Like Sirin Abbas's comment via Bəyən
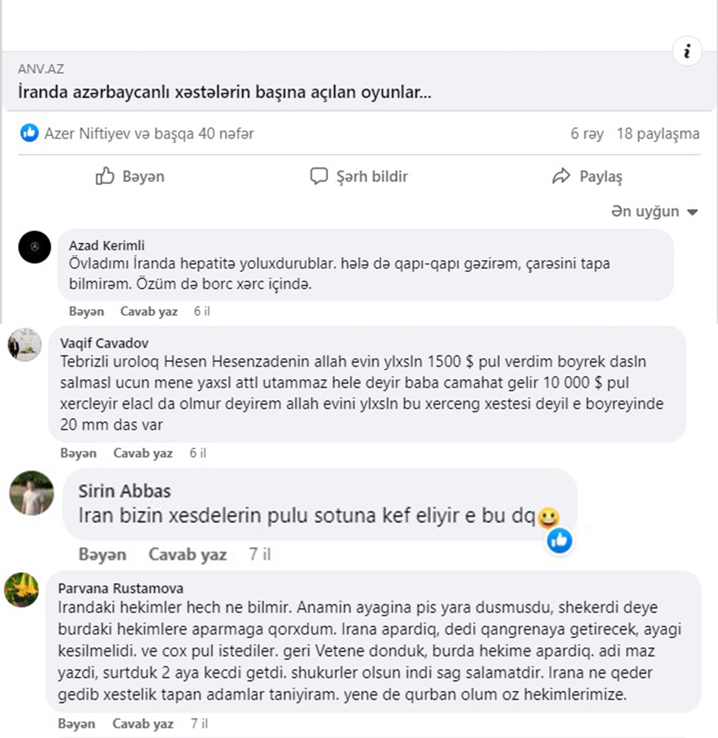The image size is (718, 738). [x=102, y=554]
